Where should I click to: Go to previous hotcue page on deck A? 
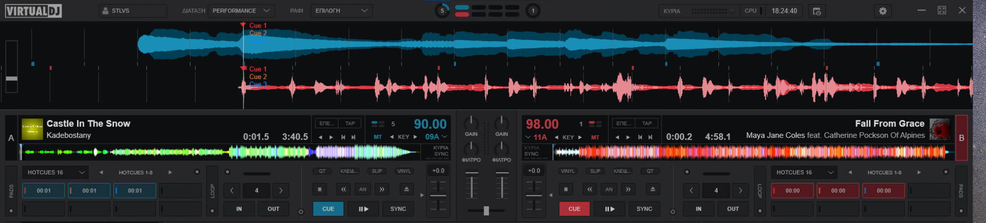point(101,172)
